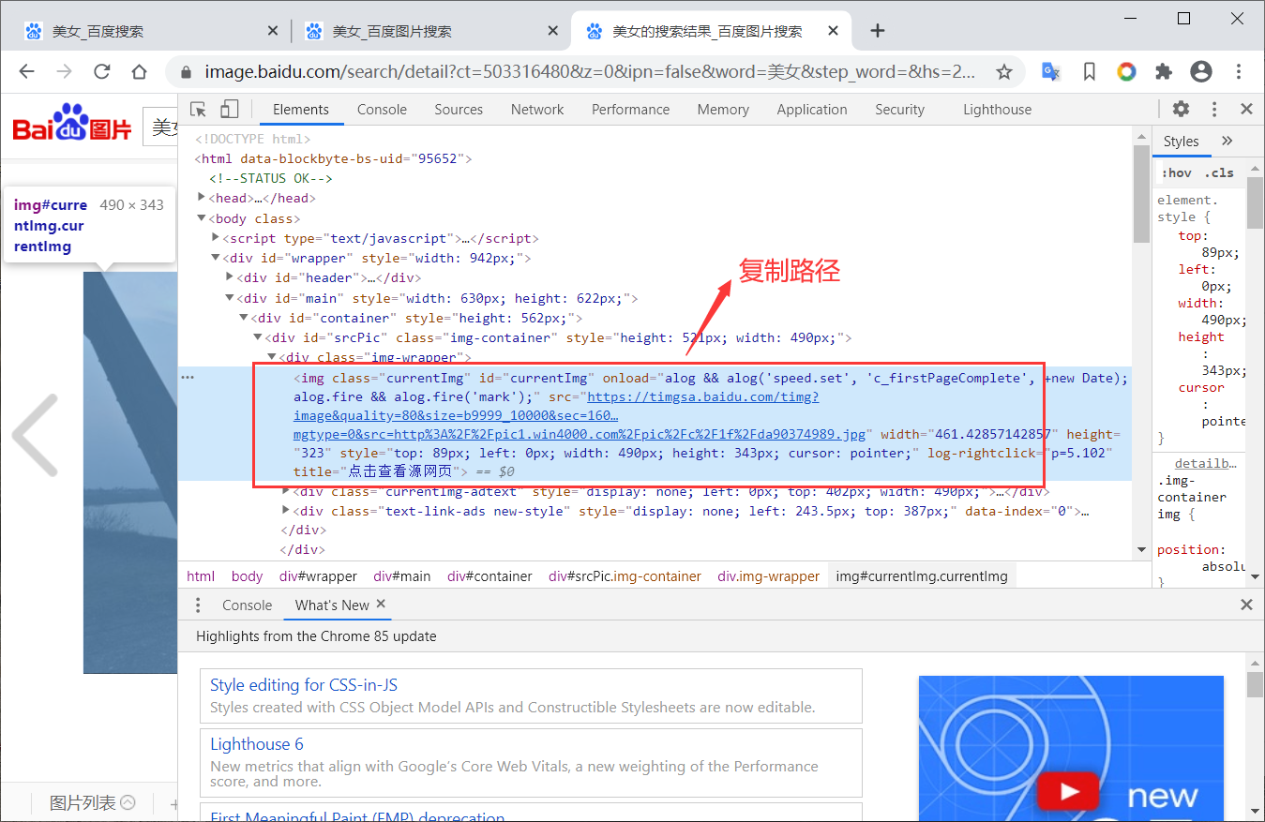Open Chrome's three-dot menu
This screenshot has height=822, width=1265.
tap(1239, 71)
